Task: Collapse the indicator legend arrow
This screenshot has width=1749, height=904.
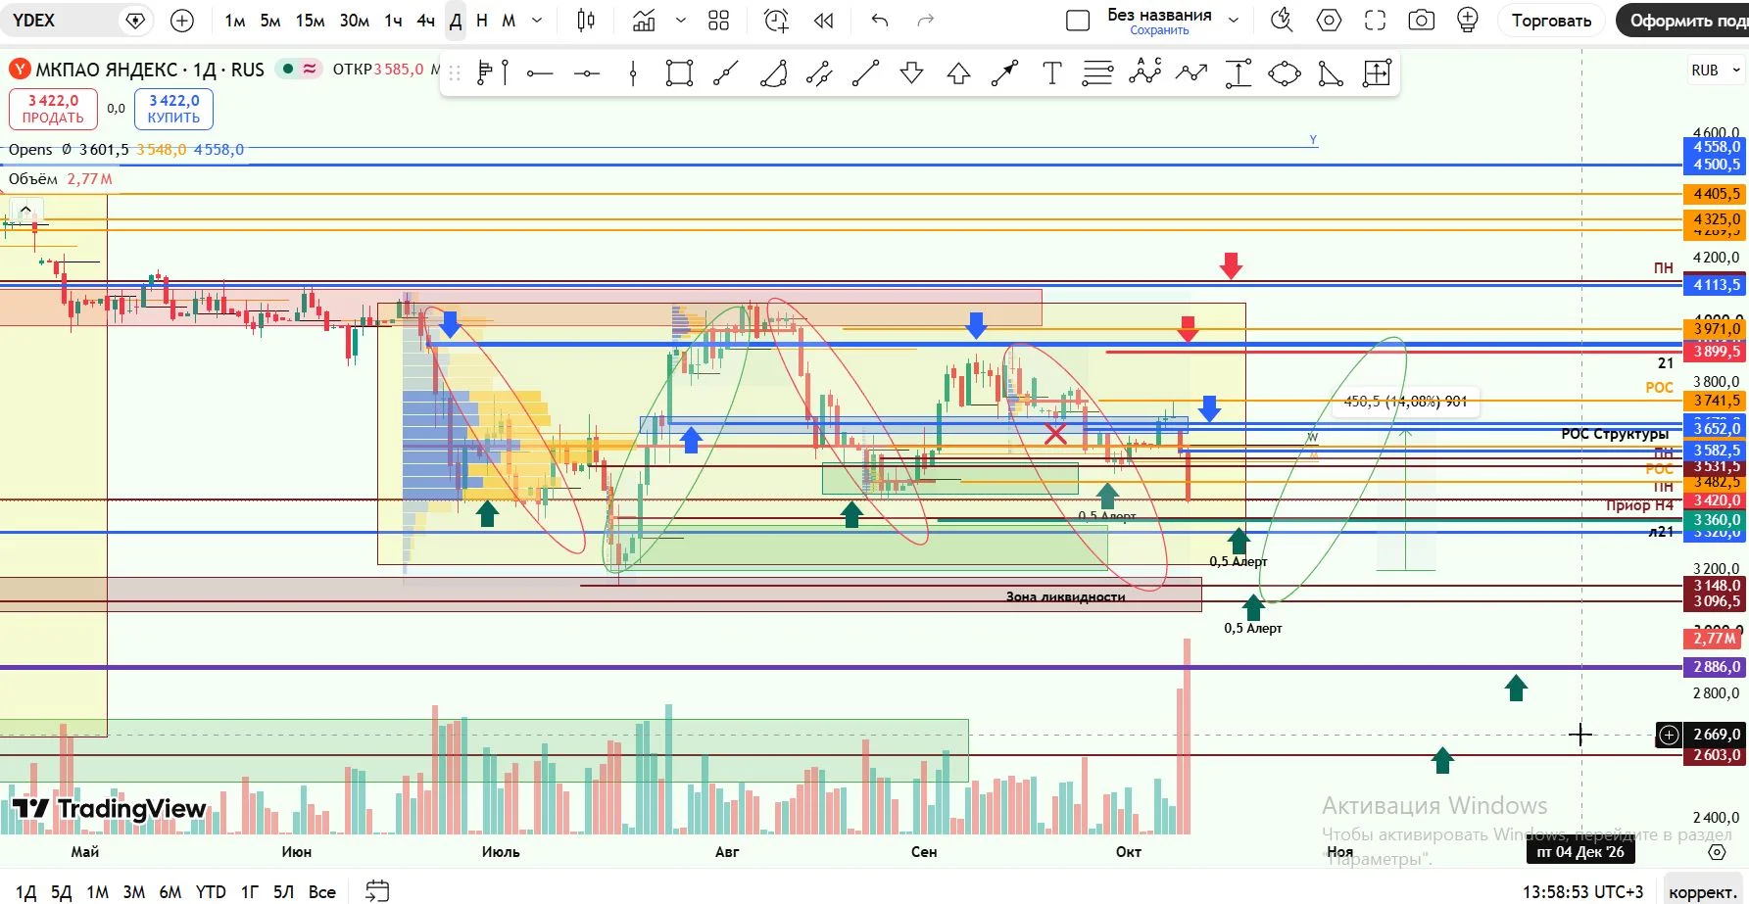Action: click(x=25, y=209)
